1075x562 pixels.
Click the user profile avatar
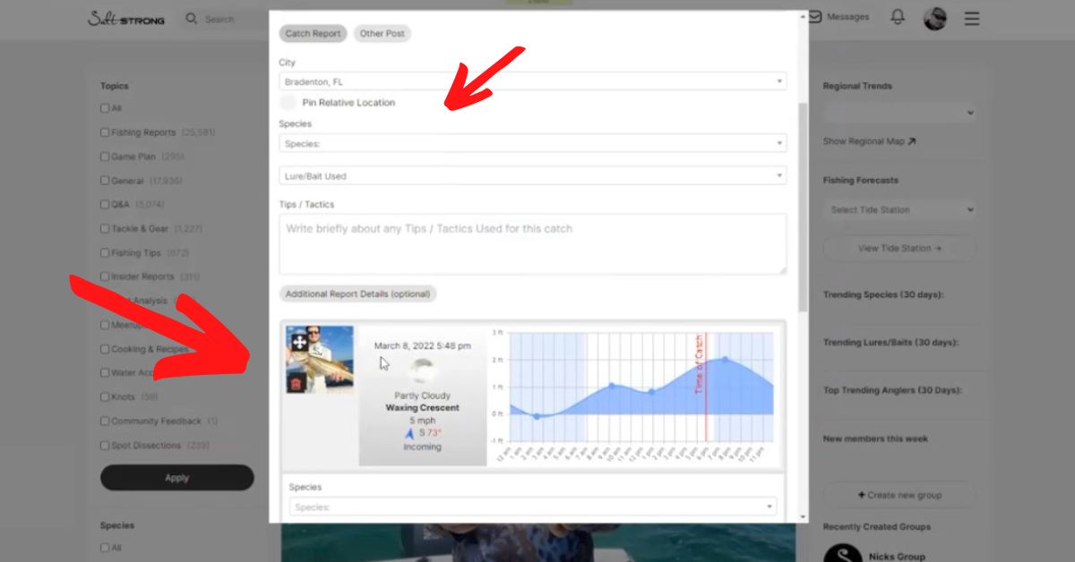pos(935,18)
